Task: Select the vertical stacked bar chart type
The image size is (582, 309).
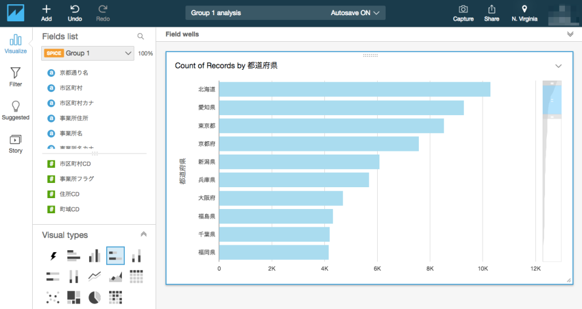Action: [x=136, y=256]
